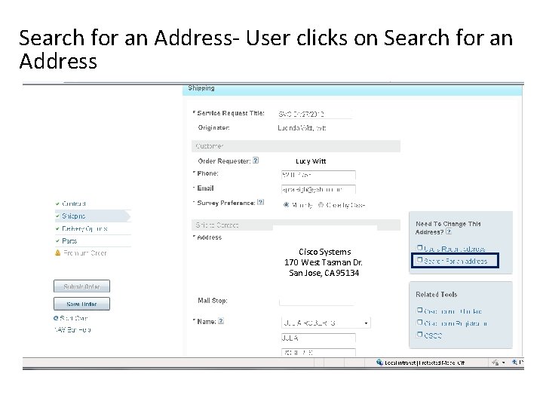Click the Originator name value
This screenshot has height=407, width=543.
(x=302, y=128)
